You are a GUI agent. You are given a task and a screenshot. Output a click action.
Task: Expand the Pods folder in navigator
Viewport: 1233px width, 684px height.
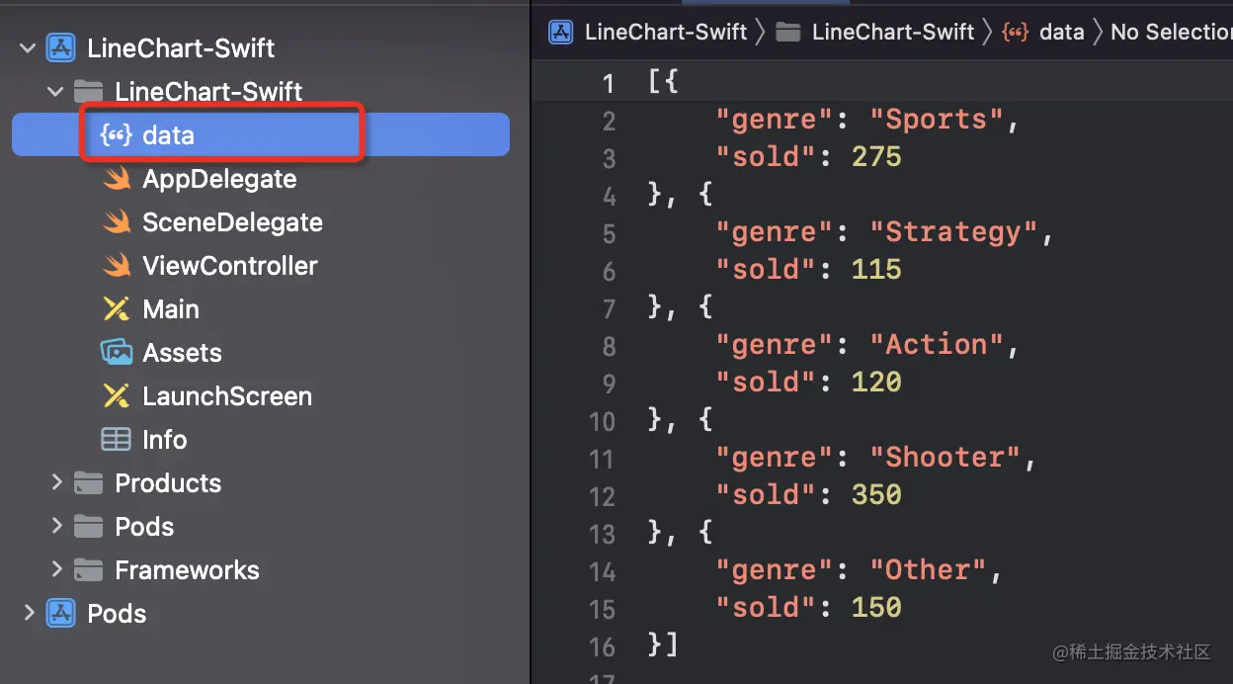56,526
